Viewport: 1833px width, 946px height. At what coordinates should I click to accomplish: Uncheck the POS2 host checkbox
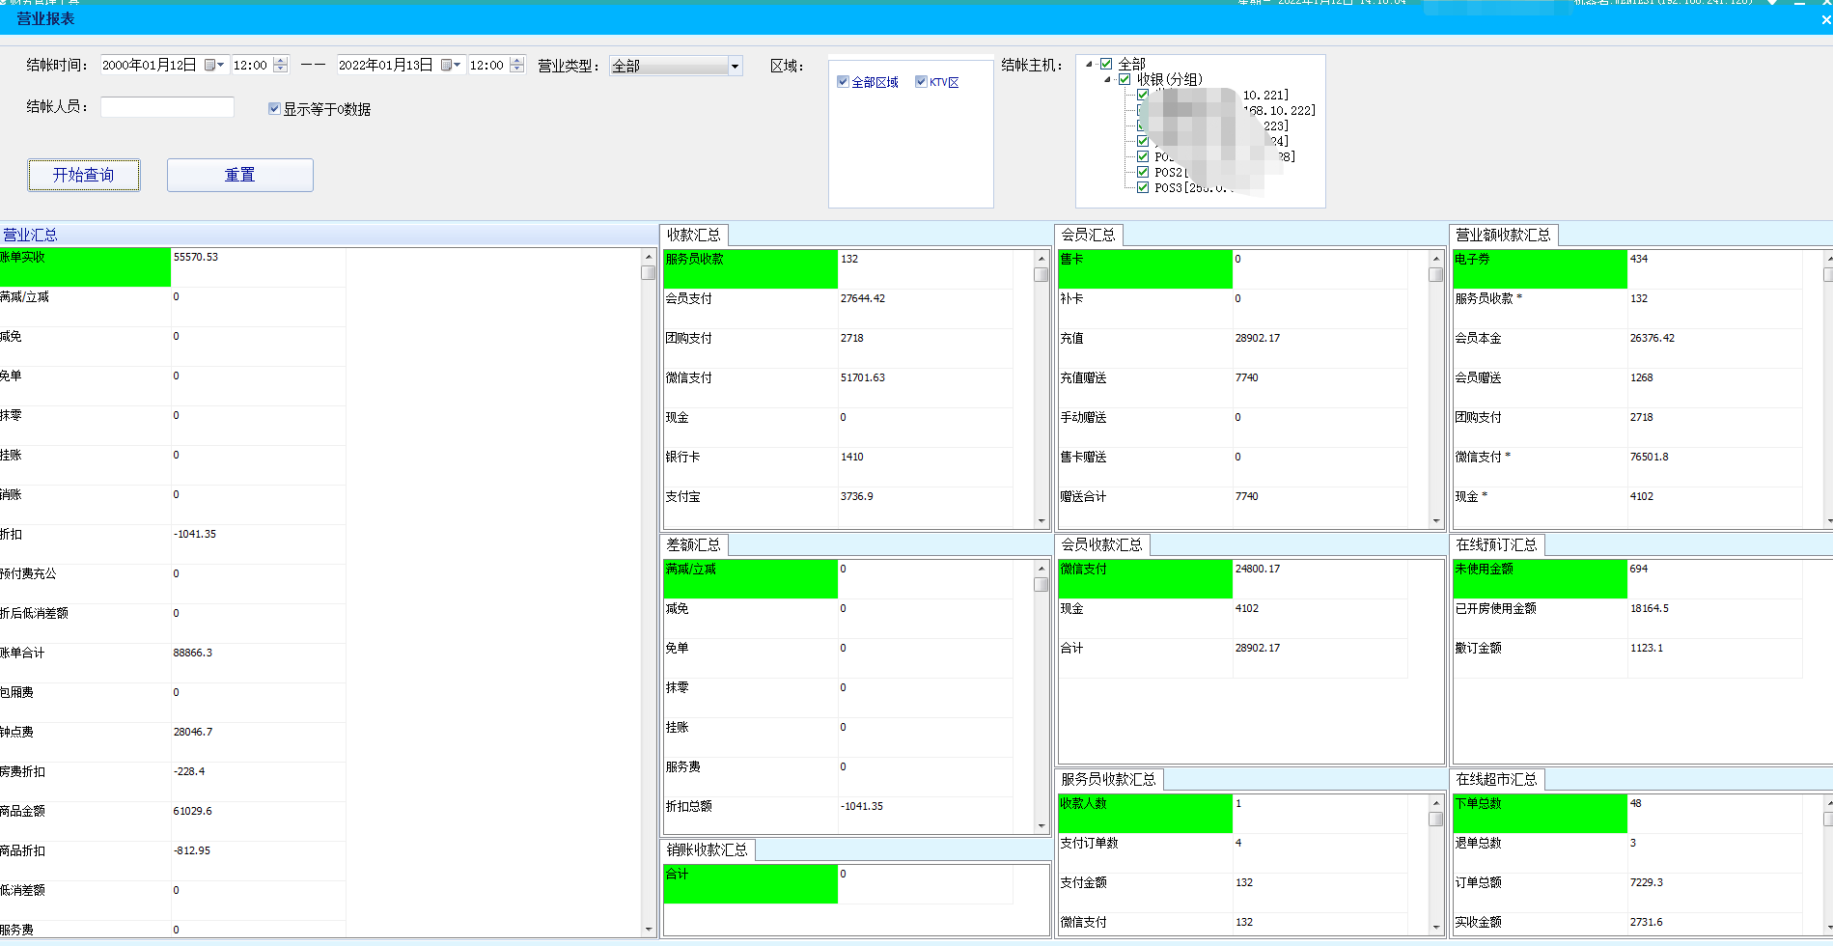click(1143, 172)
